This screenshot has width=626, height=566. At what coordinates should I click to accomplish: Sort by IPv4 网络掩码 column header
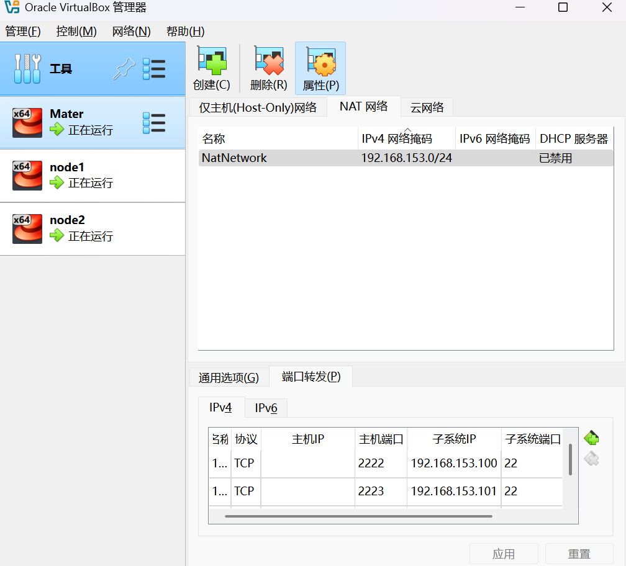pos(406,139)
